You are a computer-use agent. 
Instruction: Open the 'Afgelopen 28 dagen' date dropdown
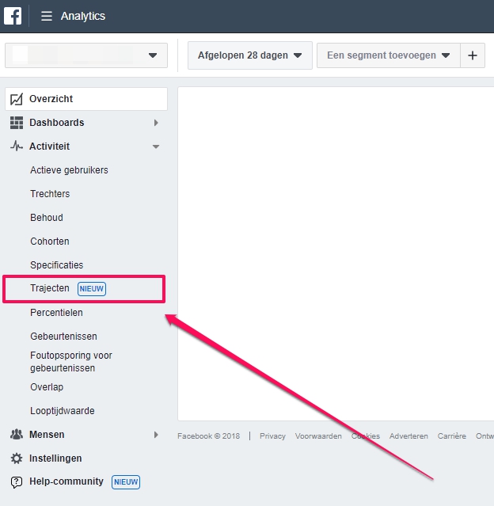(x=249, y=55)
